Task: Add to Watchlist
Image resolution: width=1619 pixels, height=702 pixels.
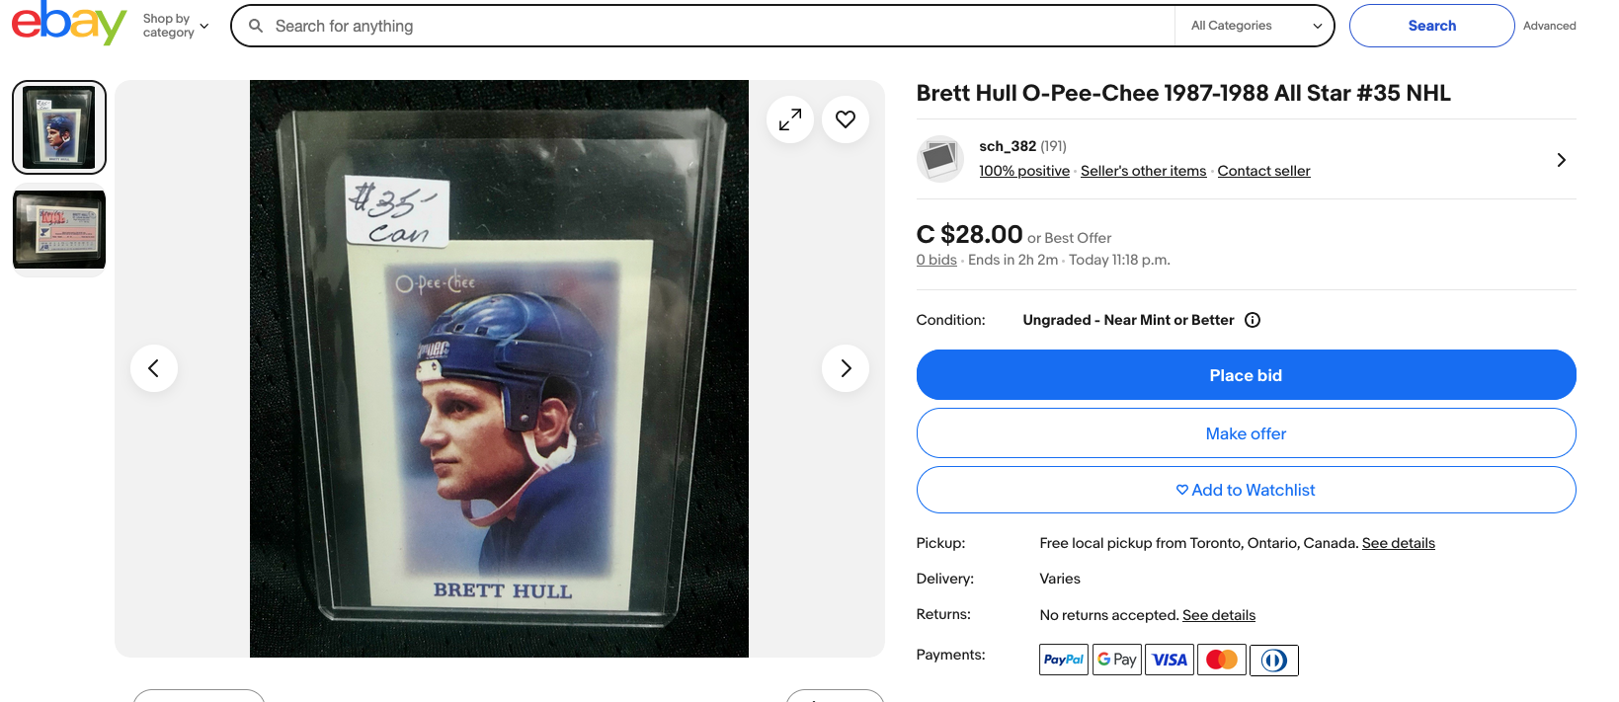Action: click(x=1247, y=490)
